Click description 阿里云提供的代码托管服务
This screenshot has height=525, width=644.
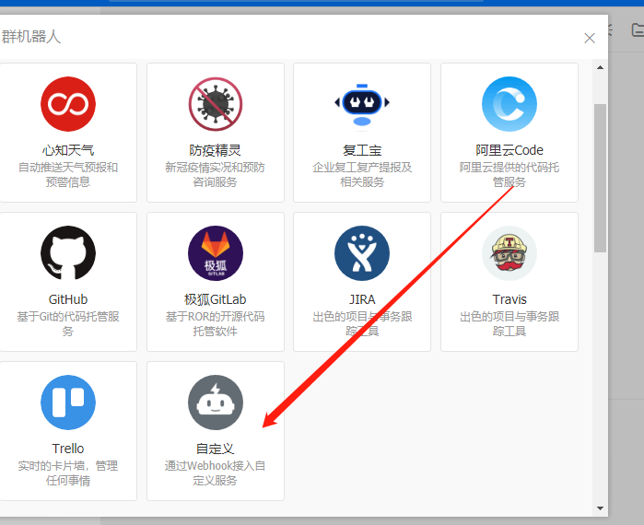coord(509,174)
